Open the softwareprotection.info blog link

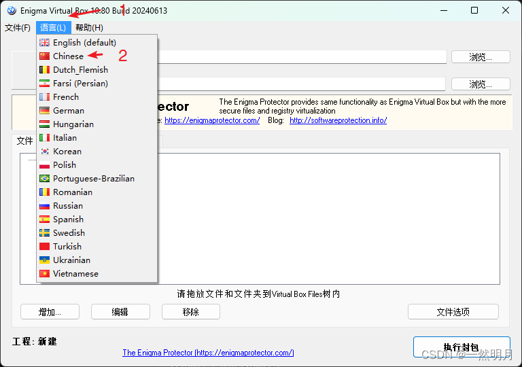[338, 120]
